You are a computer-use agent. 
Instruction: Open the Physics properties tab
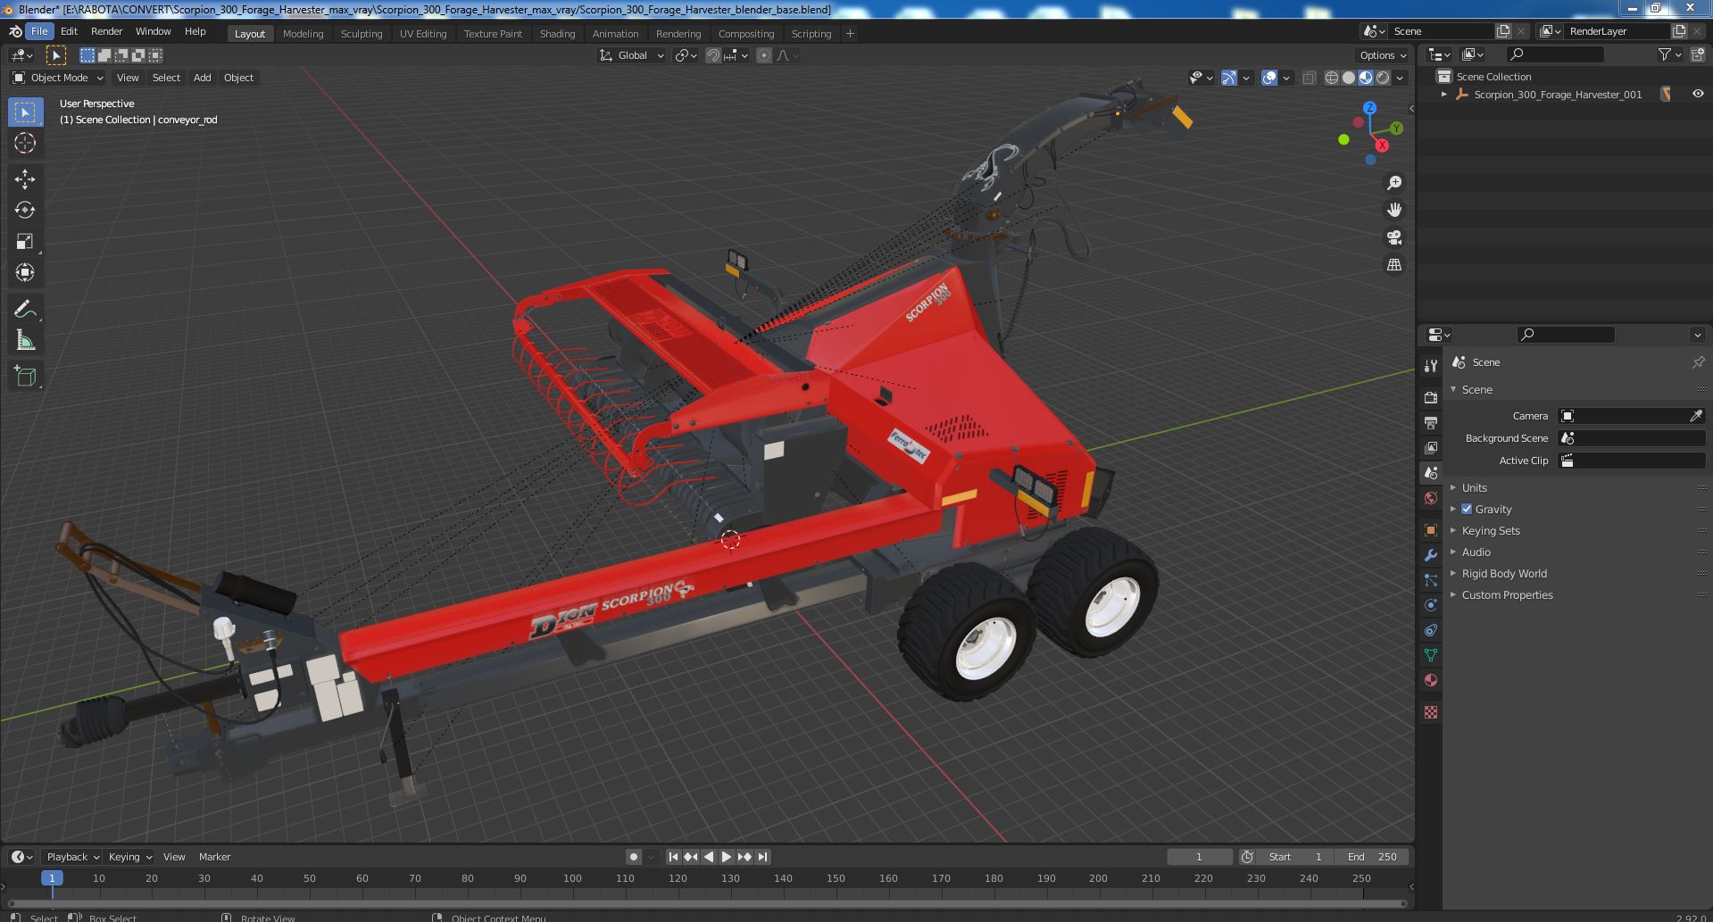1431,605
